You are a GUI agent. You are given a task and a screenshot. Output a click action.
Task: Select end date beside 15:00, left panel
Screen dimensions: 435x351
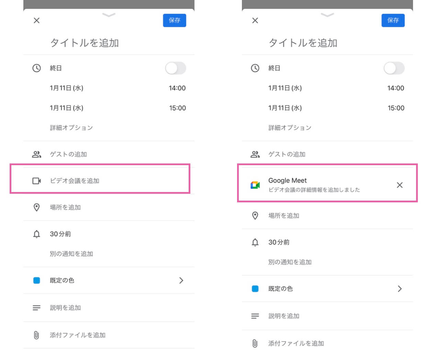tap(67, 108)
